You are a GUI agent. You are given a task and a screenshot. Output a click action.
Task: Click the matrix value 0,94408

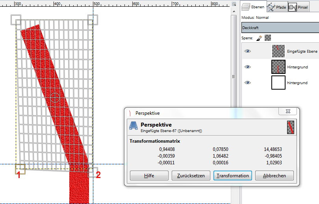coord(167,149)
